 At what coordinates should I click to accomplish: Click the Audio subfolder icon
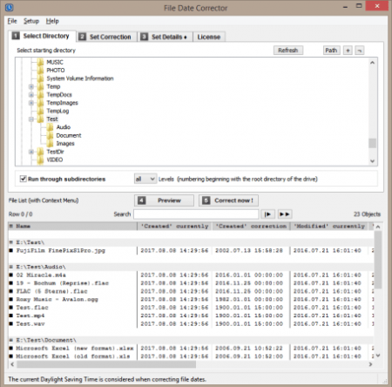coord(50,127)
